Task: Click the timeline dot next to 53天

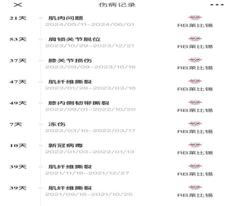Action: [x=41, y=39]
